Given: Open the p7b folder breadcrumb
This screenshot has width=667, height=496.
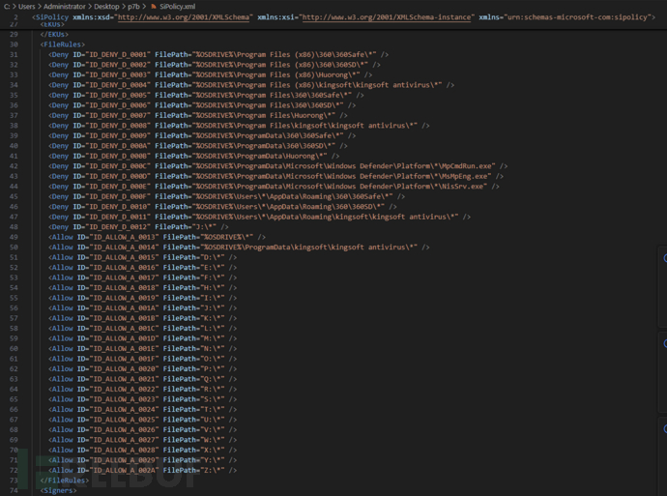Looking at the screenshot, I should point(133,7).
